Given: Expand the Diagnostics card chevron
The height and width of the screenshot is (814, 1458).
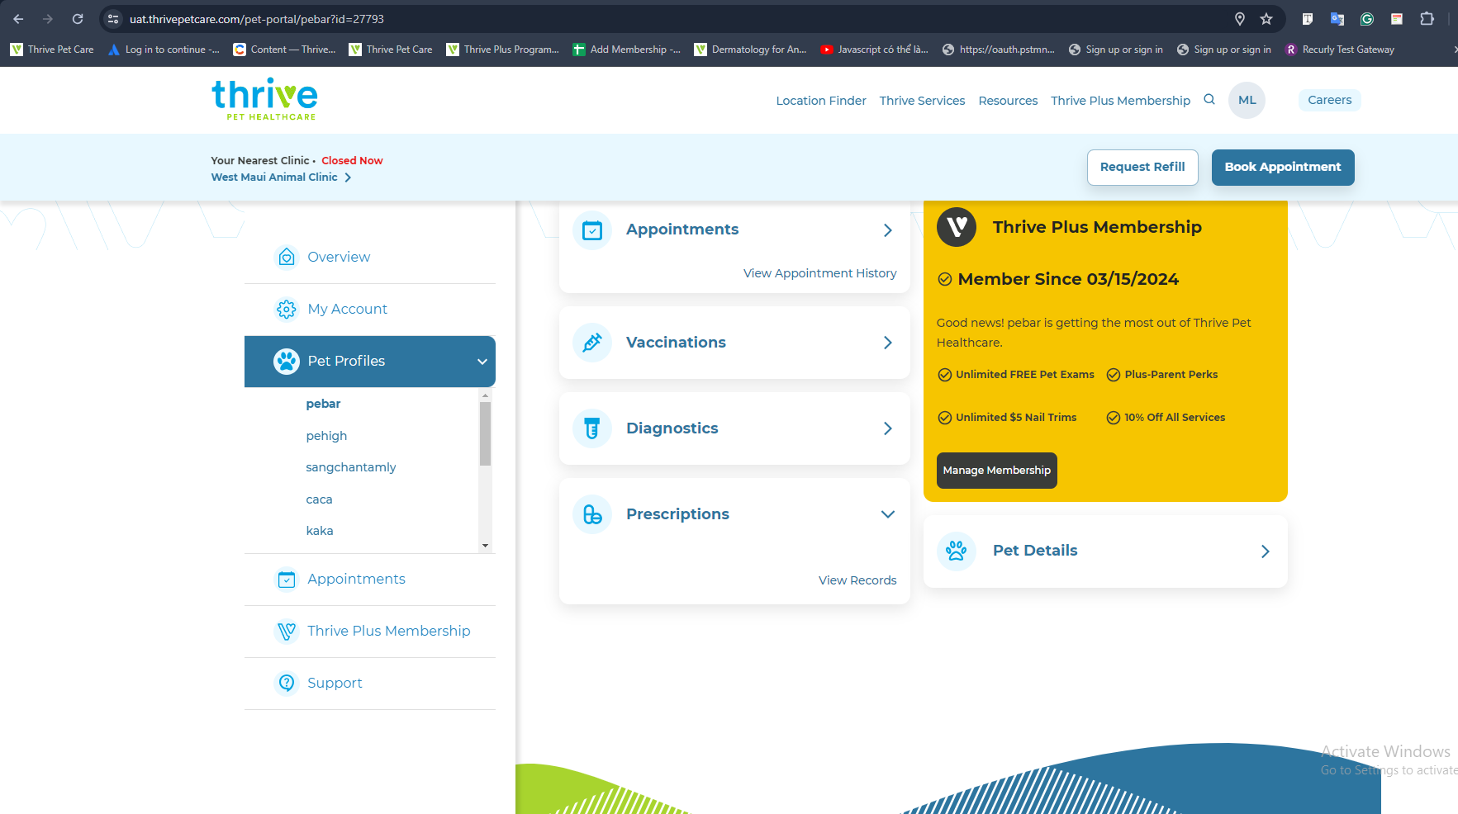Looking at the screenshot, I should (x=888, y=428).
